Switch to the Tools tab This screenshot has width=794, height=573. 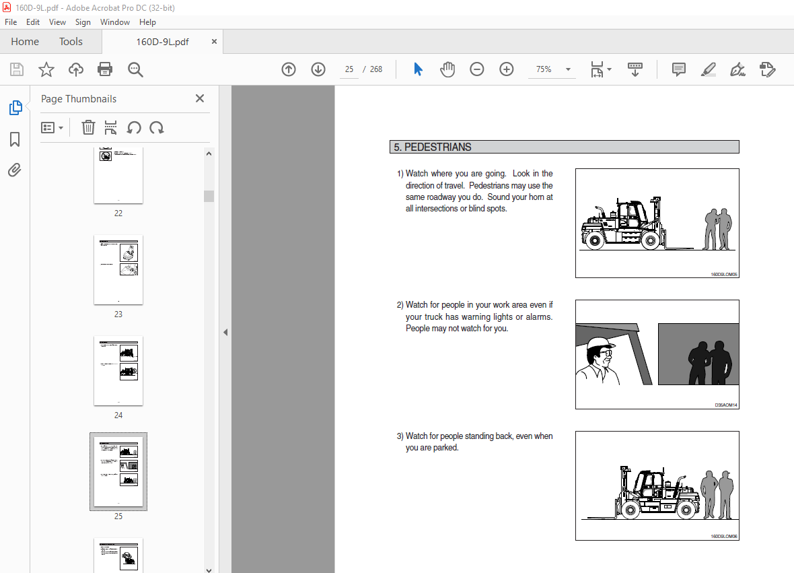71,42
